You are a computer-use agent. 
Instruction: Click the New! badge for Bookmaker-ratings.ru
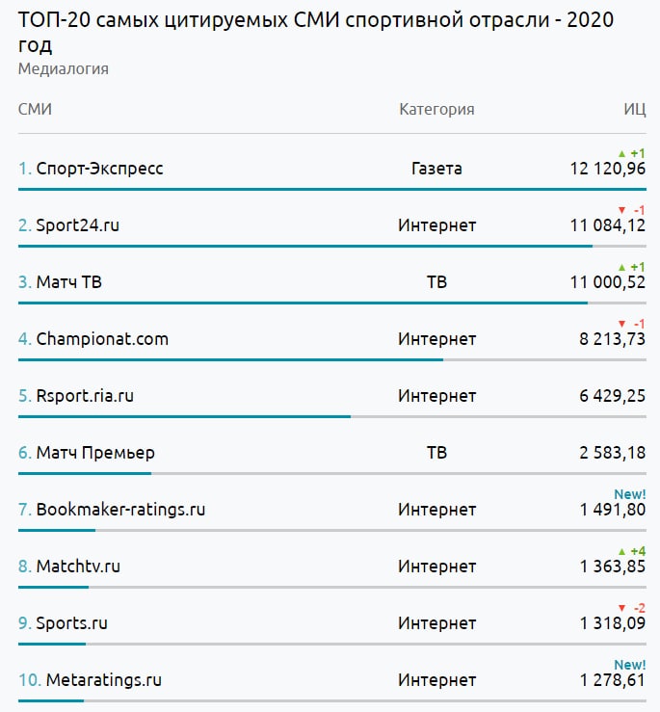(629, 494)
